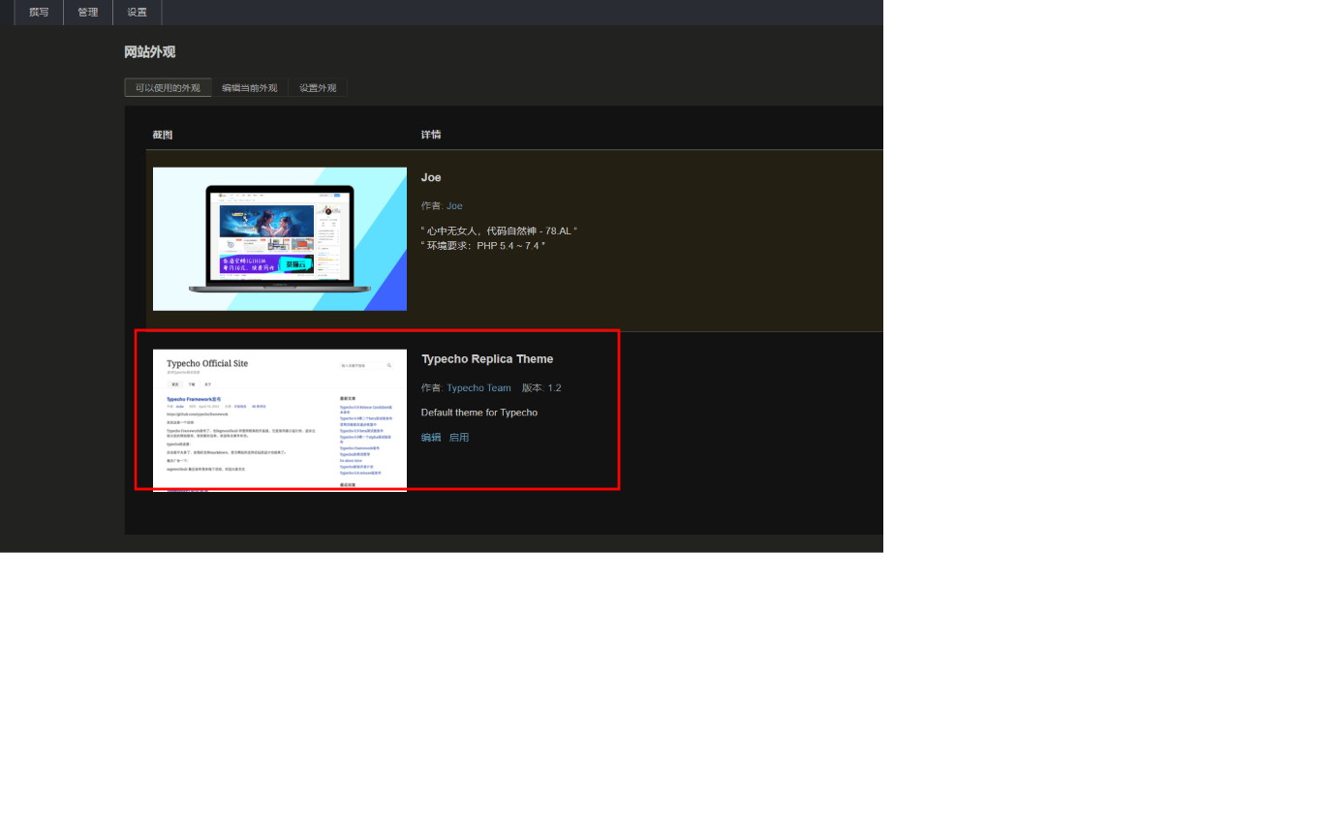
Task: Click the Default theme for Typecho description
Action: tap(479, 413)
